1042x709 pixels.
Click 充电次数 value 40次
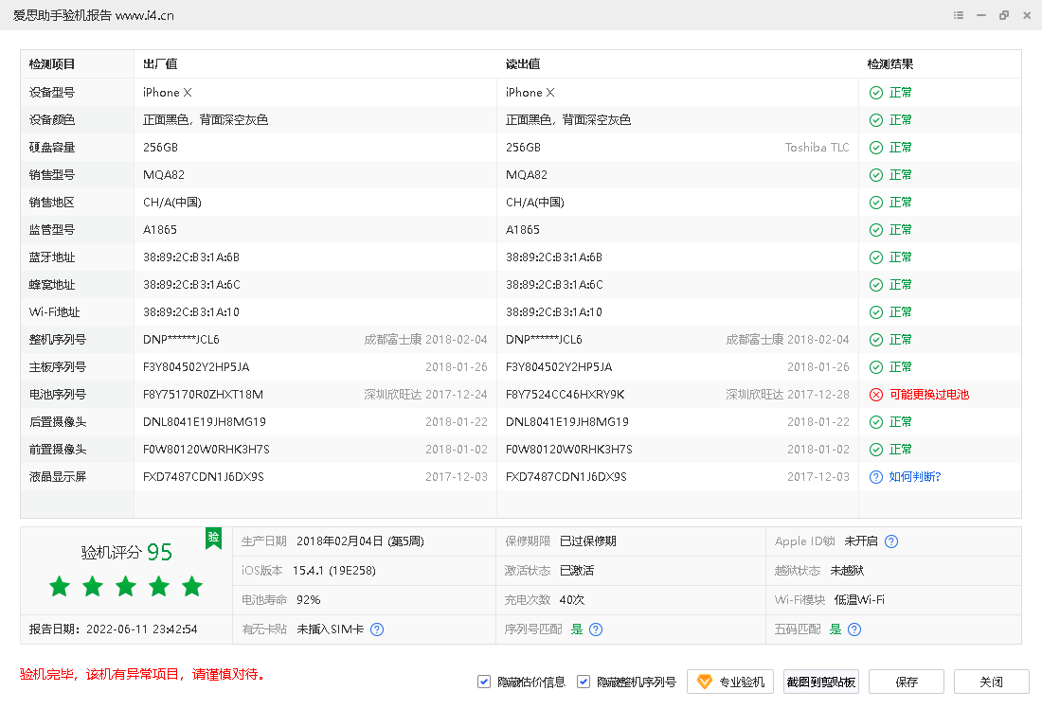pos(572,600)
